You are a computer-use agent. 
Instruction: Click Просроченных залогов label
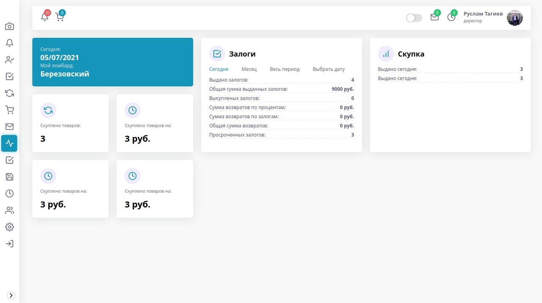237,135
